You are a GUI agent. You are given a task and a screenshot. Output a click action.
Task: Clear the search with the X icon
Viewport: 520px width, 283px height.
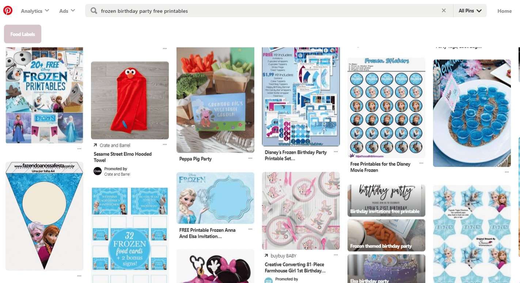[444, 11]
